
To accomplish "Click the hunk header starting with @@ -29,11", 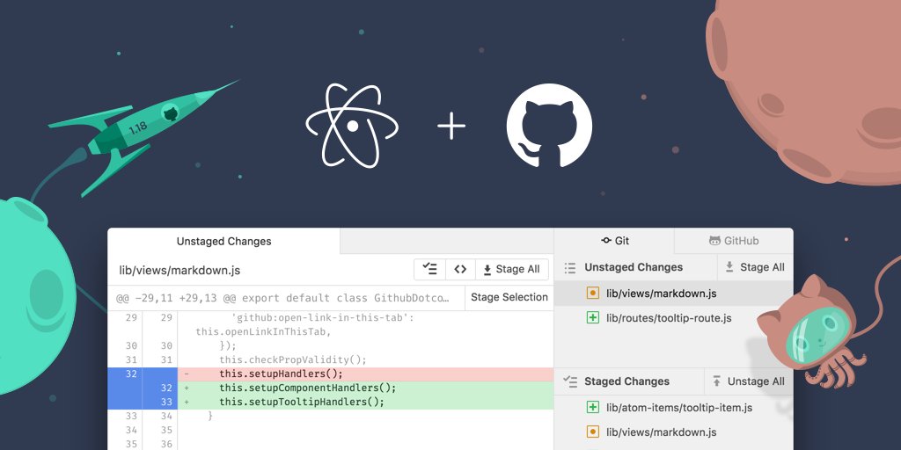I will (282, 299).
